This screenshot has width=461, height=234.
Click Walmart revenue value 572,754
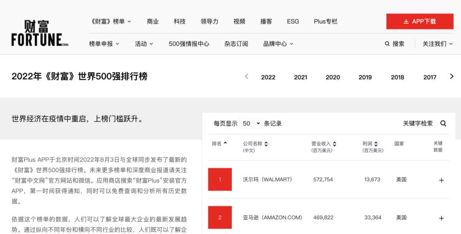[x=323, y=179]
